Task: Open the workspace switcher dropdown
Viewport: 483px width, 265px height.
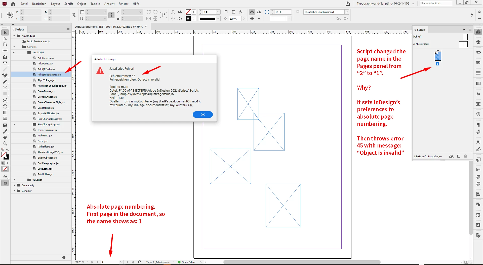Action: [x=386, y=4]
